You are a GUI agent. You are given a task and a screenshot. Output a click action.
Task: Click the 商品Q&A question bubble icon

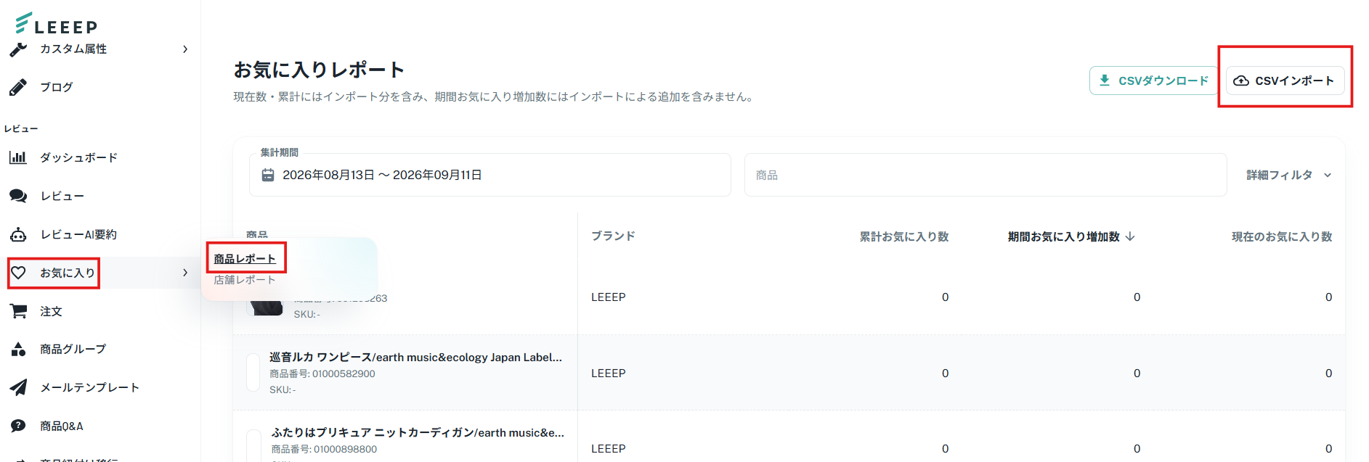pos(18,426)
